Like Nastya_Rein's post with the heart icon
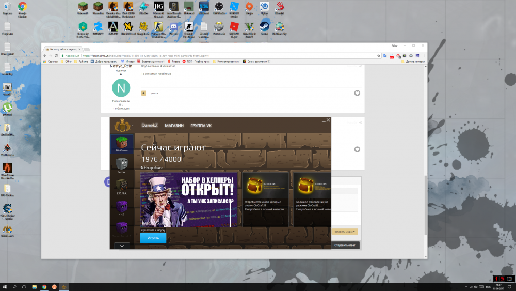Image resolution: width=516 pixels, height=291 pixels. [357, 93]
